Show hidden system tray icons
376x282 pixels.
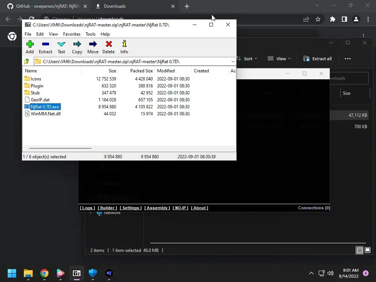(311, 273)
